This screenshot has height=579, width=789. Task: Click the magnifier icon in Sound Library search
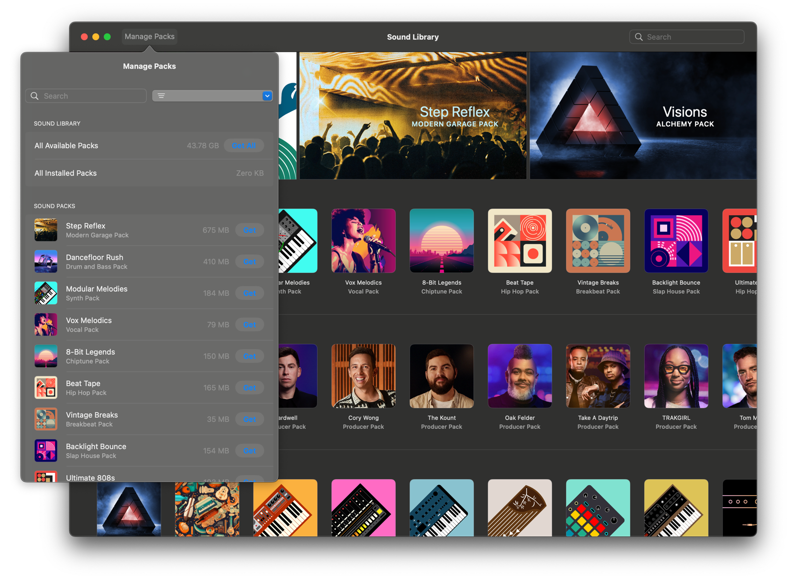(639, 37)
